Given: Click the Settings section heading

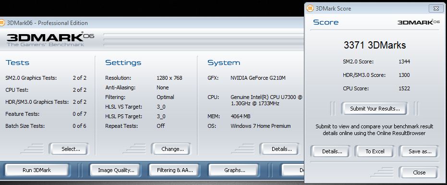Looking at the screenshot, I should tap(123, 62).
